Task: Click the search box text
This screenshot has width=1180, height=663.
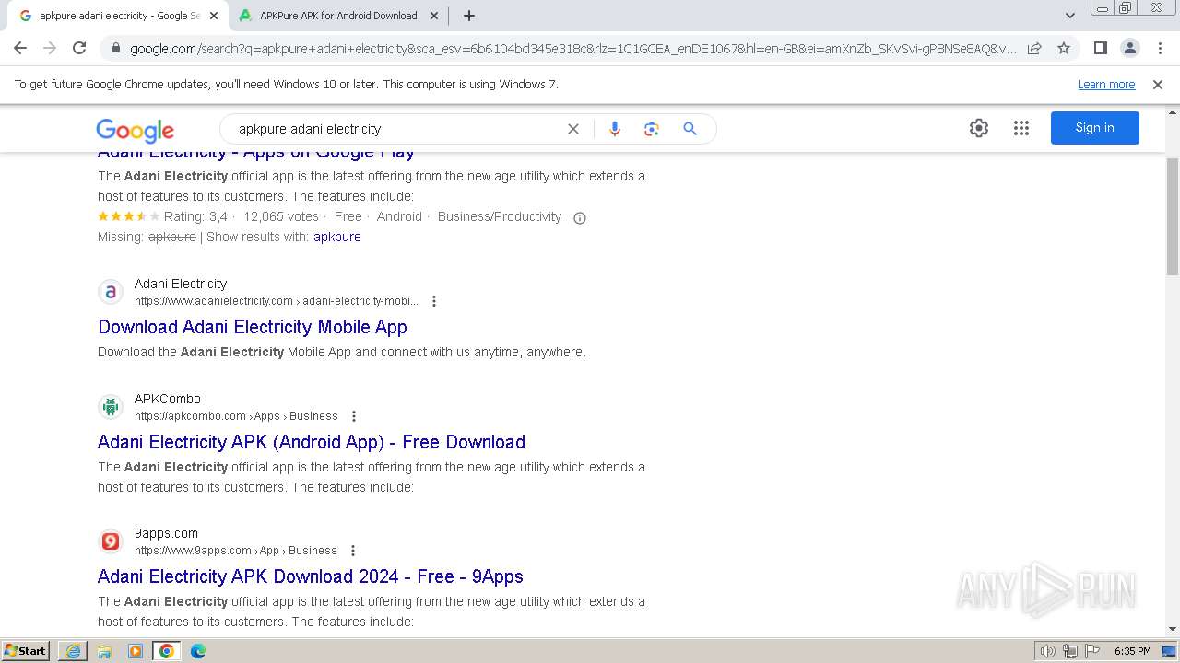Action: 310,129
